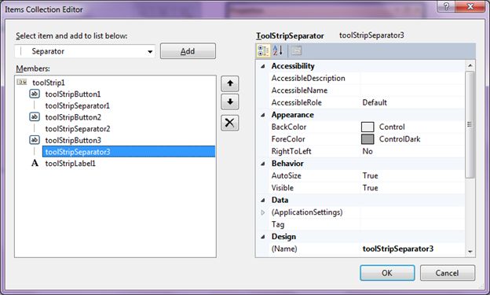Click the ForeColor property label
Viewport: 490px width, 295px height.
click(x=288, y=139)
